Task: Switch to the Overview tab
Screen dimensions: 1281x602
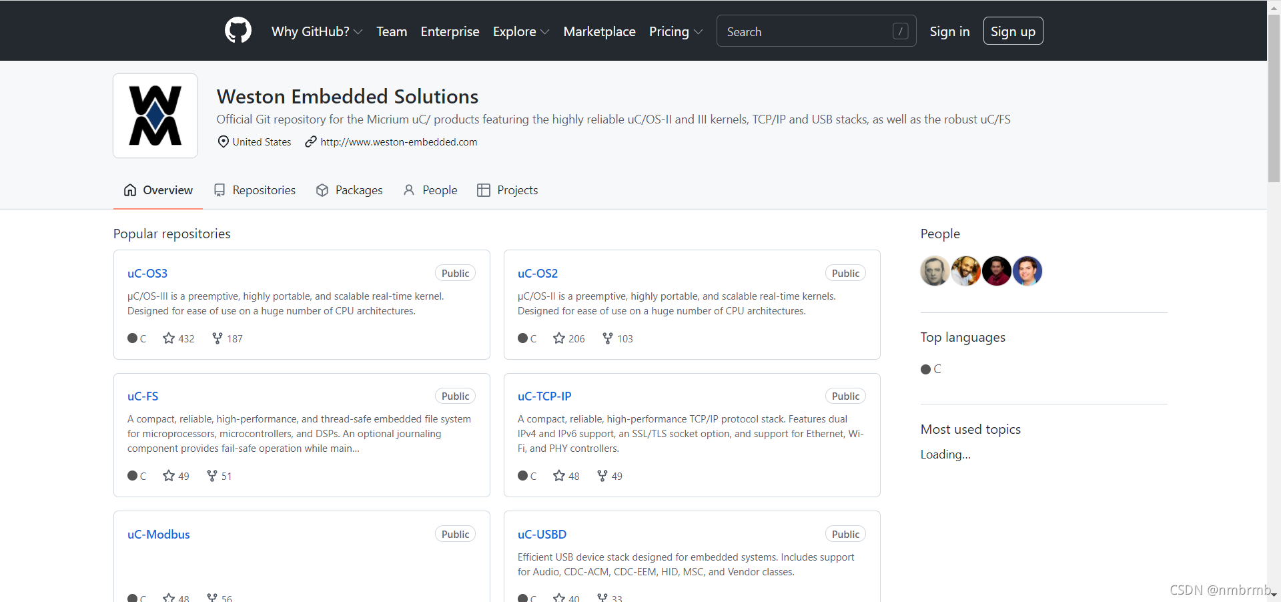Action: 158,190
